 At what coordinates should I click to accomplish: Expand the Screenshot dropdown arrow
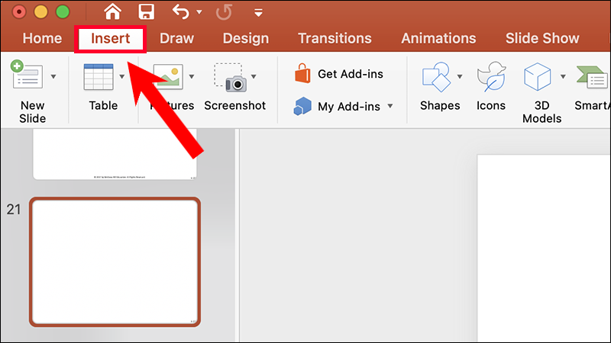[x=254, y=77]
